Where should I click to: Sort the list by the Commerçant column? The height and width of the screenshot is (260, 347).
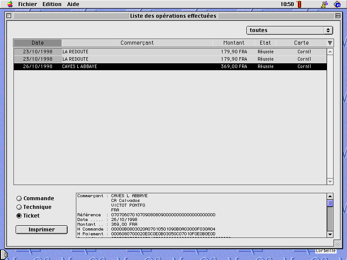click(137, 43)
